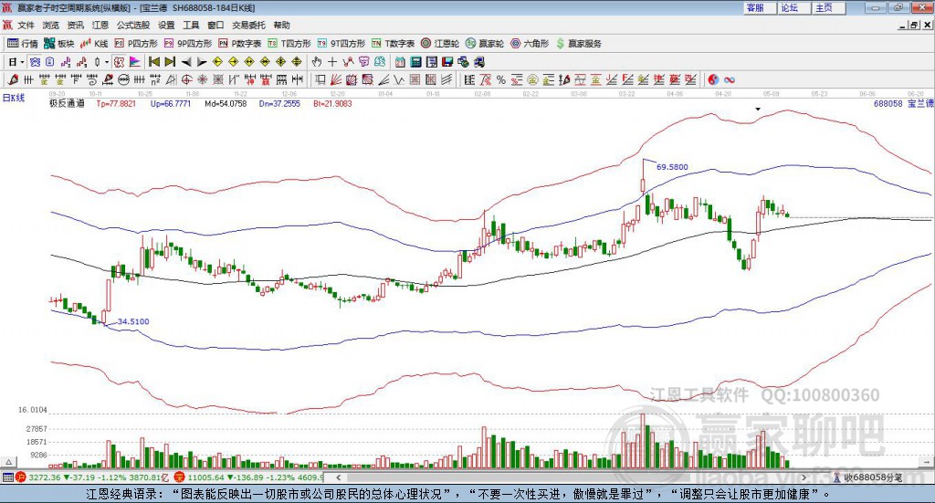Toggle the 权 adjustment icon
This screenshot has width=935, height=503.
coord(119,62)
